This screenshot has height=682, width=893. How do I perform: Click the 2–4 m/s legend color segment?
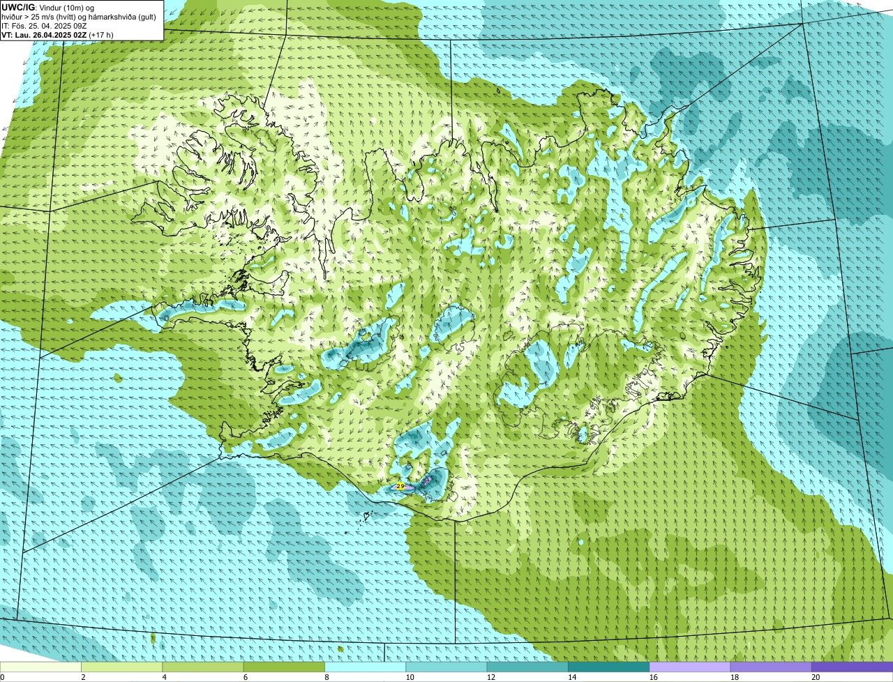122,667
